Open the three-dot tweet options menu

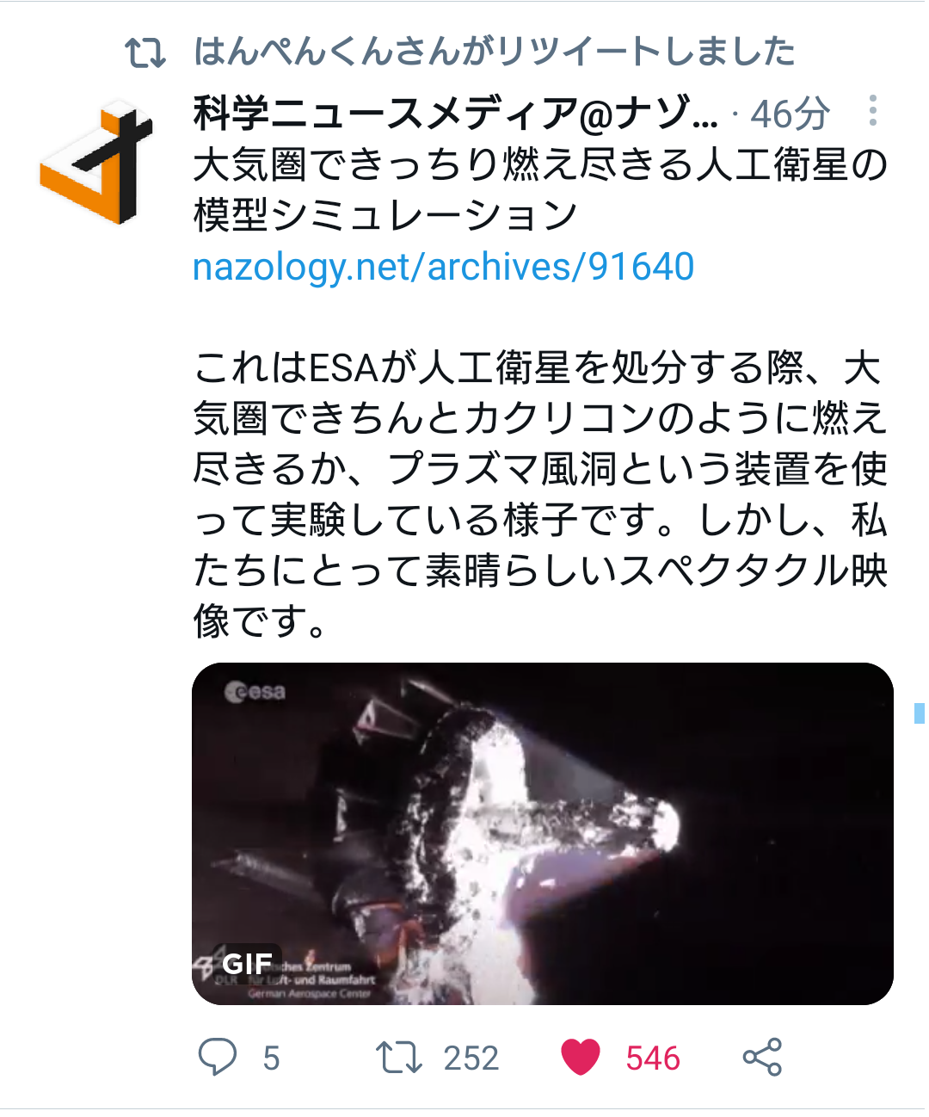click(873, 111)
